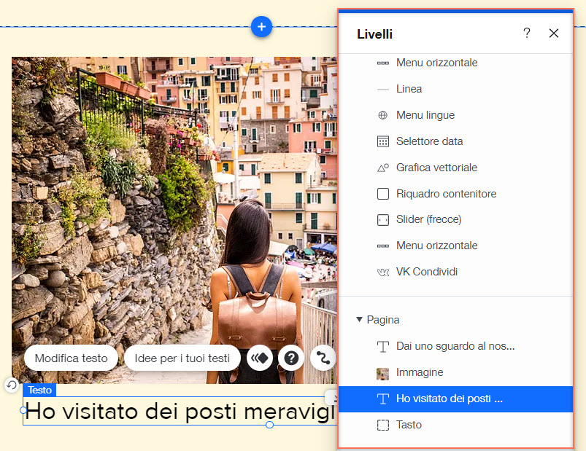Open Livelli panel help question mark
This screenshot has width=586, height=451.
pyautogui.click(x=527, y=34)
